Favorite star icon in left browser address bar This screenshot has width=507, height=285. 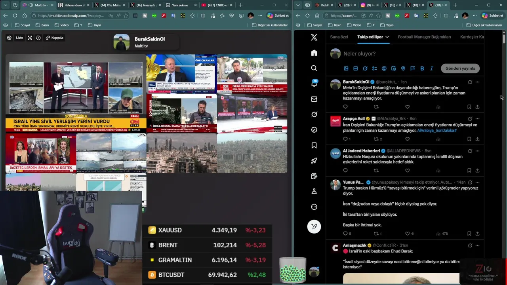coord(126,15)
